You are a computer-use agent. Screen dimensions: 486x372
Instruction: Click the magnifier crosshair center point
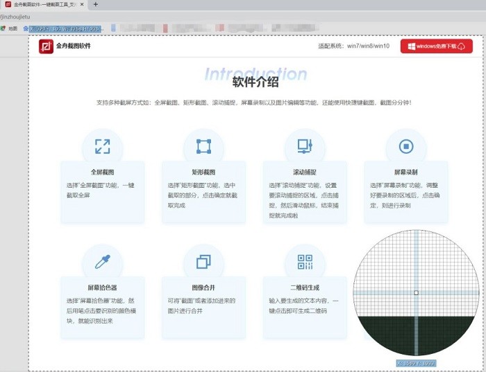point(416,293)
